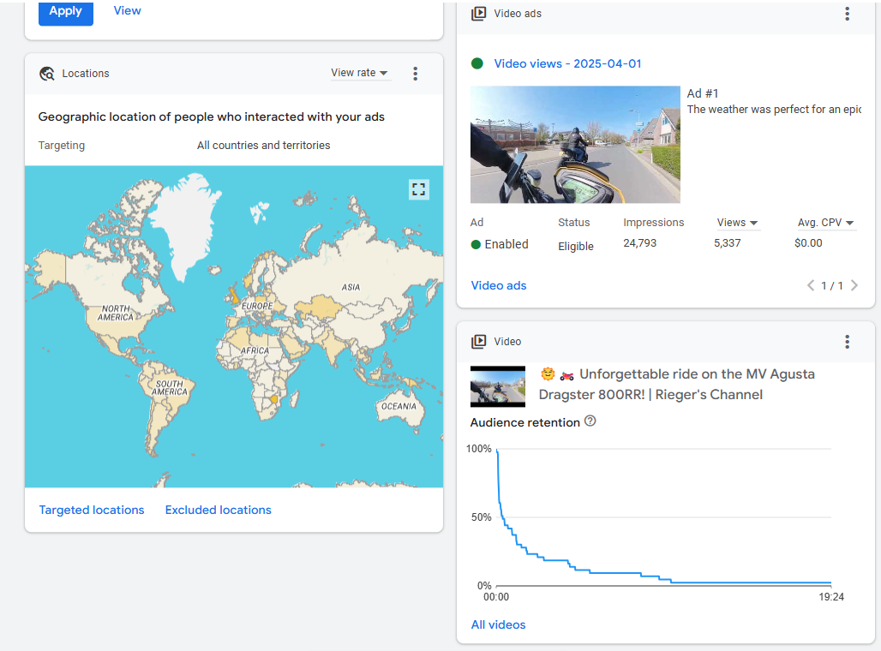This screenshot has width=881, height=651.
Task: Expand the Views column dropdown
Action: [x=738, y=223]
